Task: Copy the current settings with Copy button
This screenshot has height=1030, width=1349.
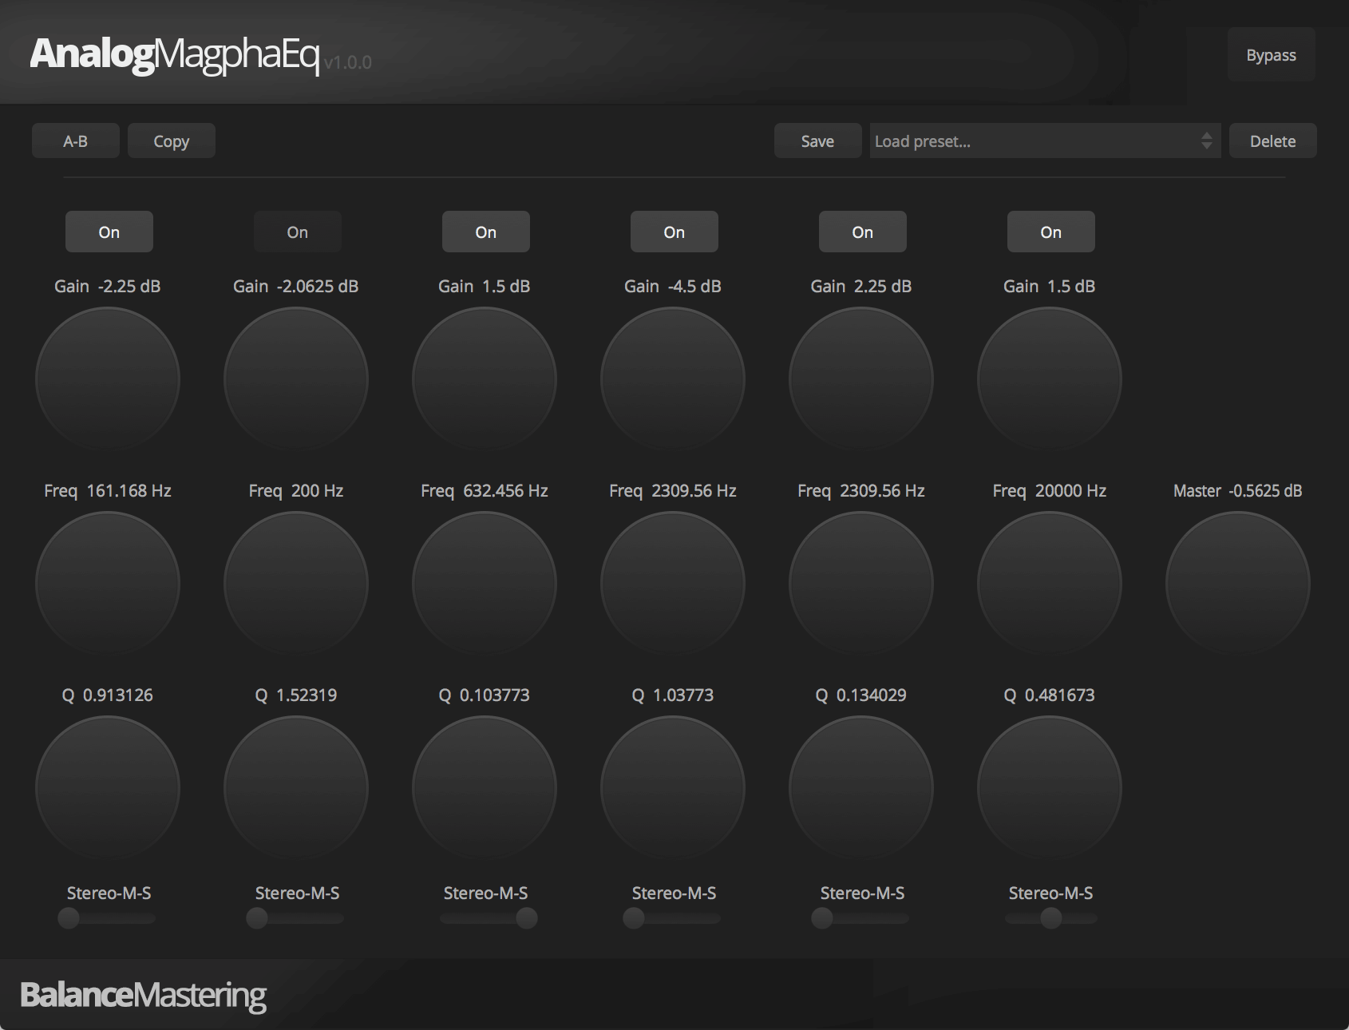Action: [x=172, y=141]
